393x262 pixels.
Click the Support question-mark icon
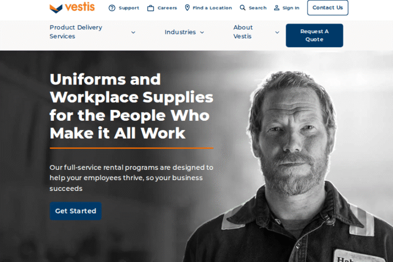(112, 8)
